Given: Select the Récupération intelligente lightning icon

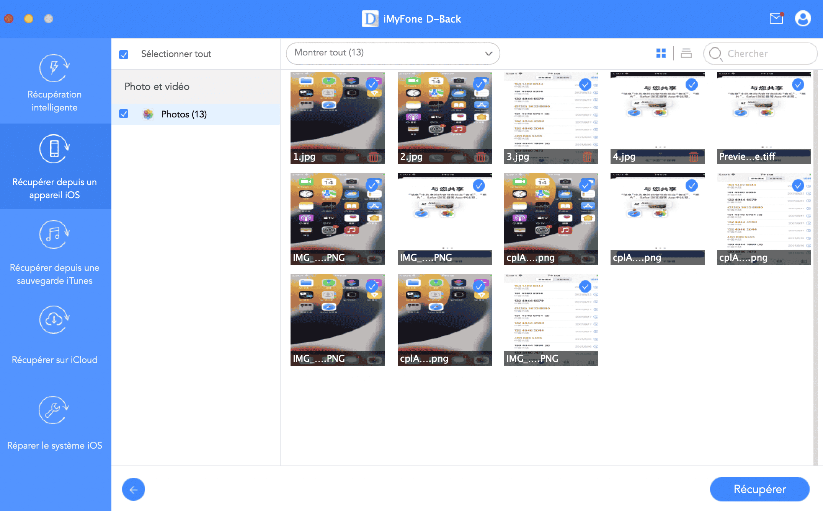Looking at the screenshot, I should [54, 68].
